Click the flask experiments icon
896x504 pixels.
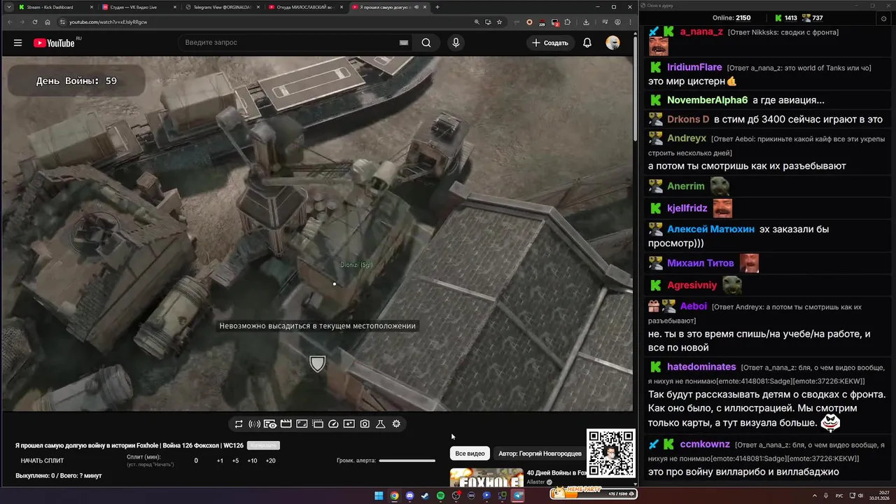click(x=381, y=424)
